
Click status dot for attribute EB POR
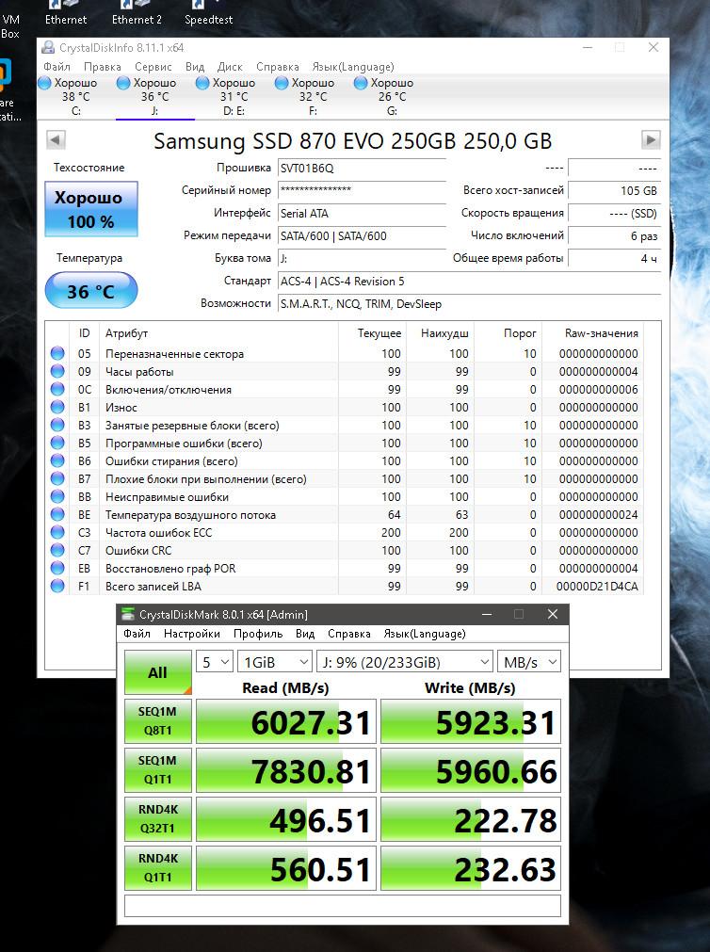point(57,569)
